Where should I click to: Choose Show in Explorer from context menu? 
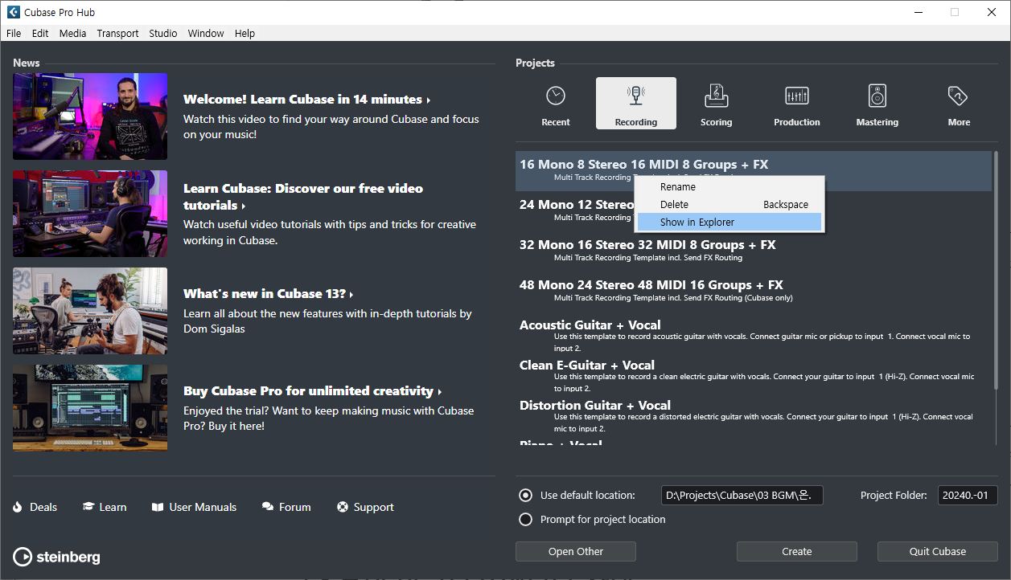pos(729,223)
